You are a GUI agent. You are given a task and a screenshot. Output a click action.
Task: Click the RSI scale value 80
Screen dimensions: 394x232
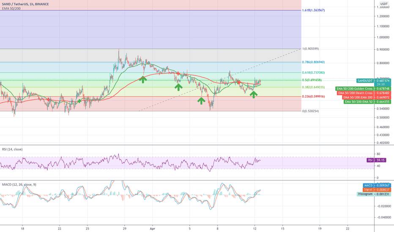click(x=378, y=154)
